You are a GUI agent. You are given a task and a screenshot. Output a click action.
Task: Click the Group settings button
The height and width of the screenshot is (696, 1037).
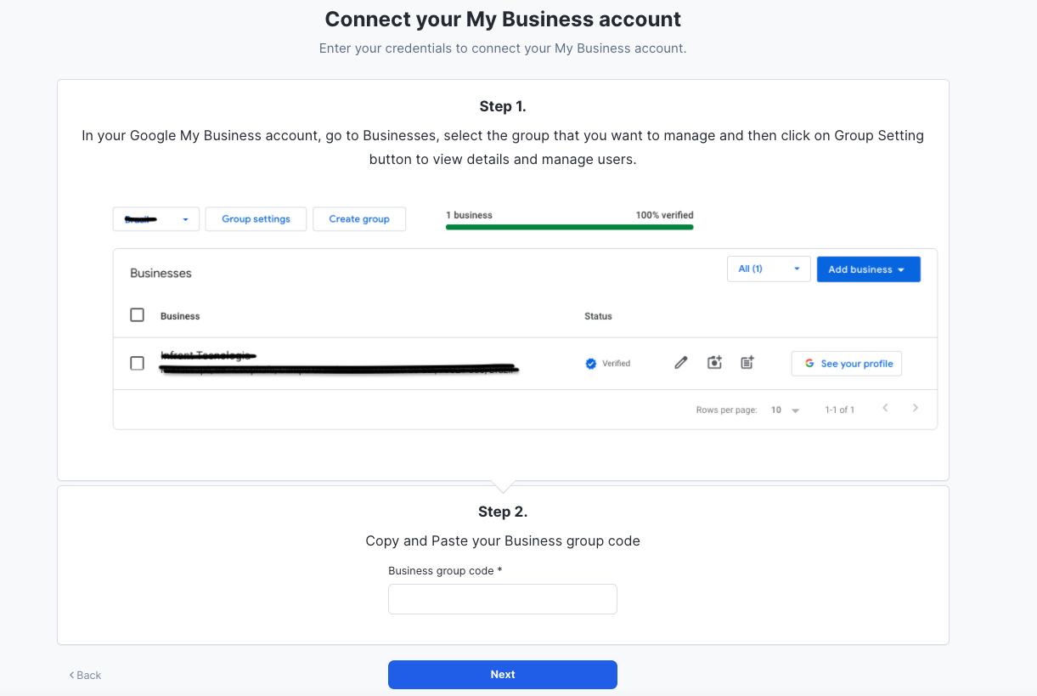tap(256, 219)
